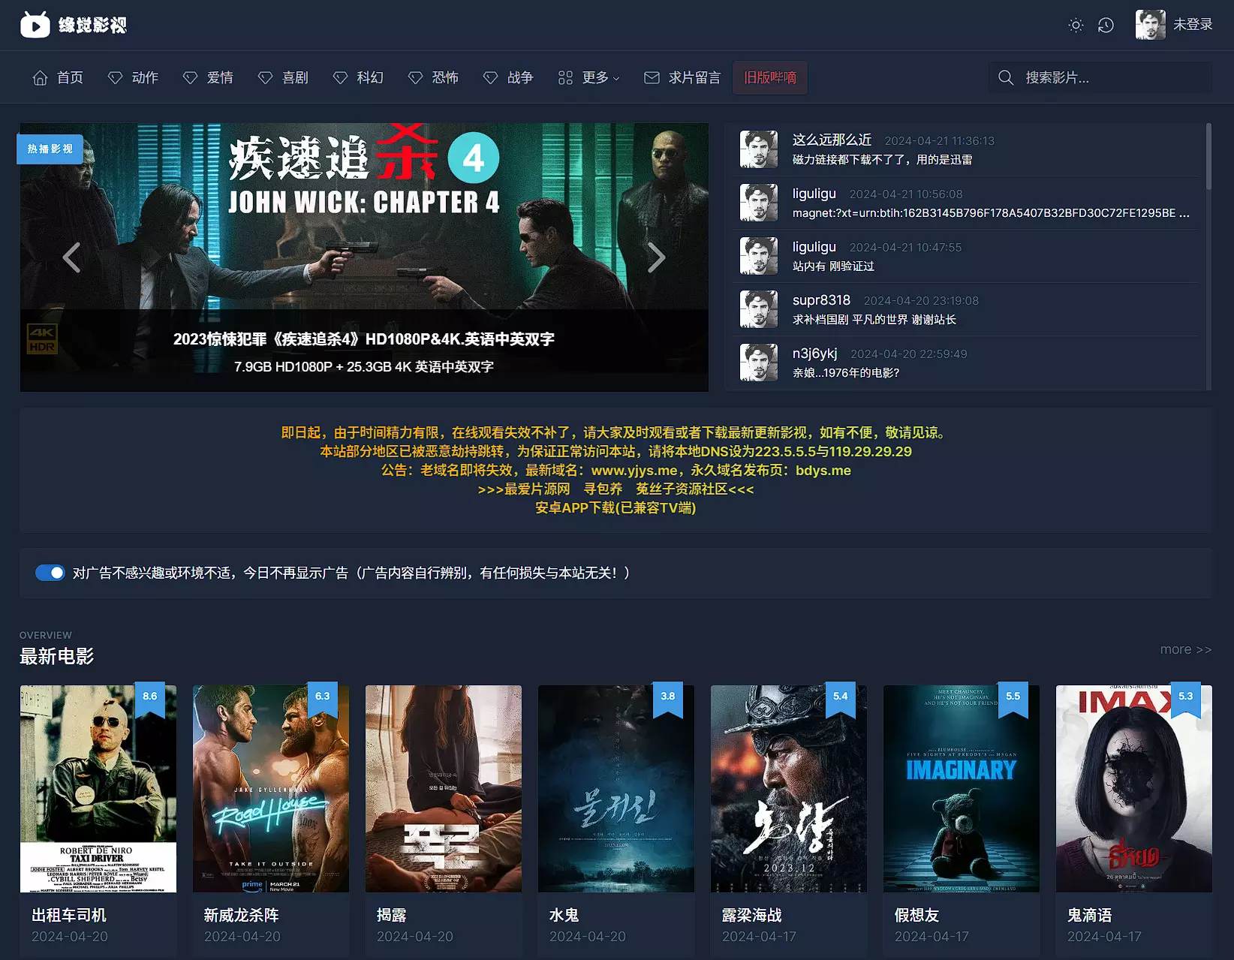Click the site logo play icon
Screen dimensions: 1234x960
click(35, 25)
